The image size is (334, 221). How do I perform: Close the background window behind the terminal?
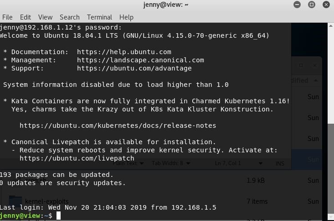click(x=314, y=65)
